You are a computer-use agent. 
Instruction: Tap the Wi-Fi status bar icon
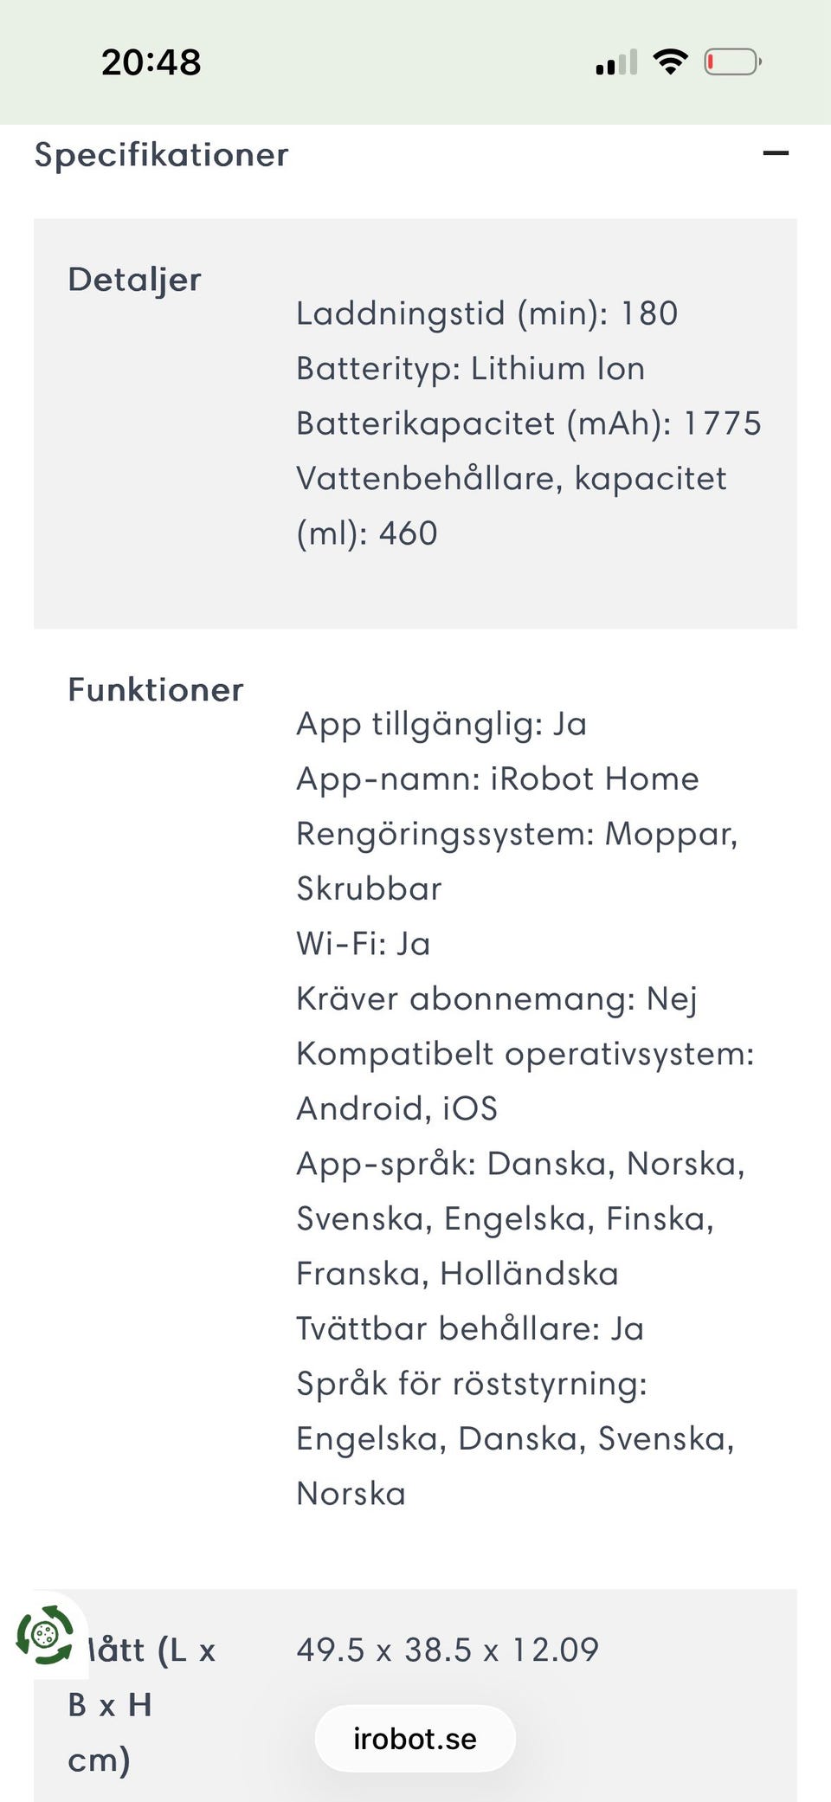[x=670, y=62]
